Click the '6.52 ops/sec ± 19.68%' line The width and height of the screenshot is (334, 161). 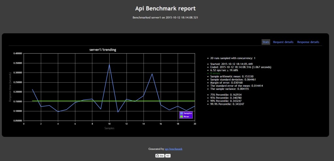[224, 70]
